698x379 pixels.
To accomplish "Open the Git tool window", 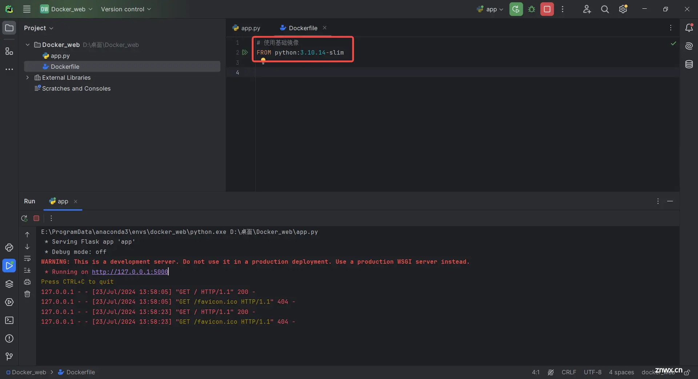I will (x=9, y=356).
